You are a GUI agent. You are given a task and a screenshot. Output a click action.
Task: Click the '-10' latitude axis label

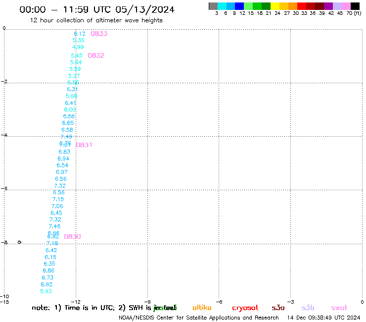coord(4,297)
